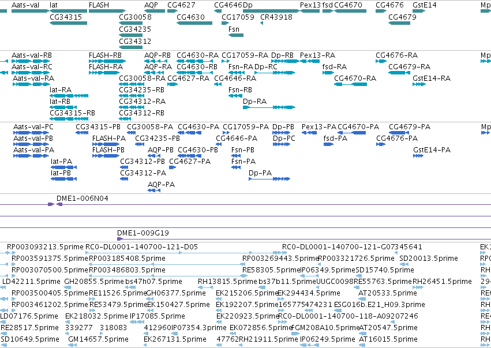Click the CG34235 gene label
Image resolution: width=491 pixels, height=348 pixels.
pos(135,29)
